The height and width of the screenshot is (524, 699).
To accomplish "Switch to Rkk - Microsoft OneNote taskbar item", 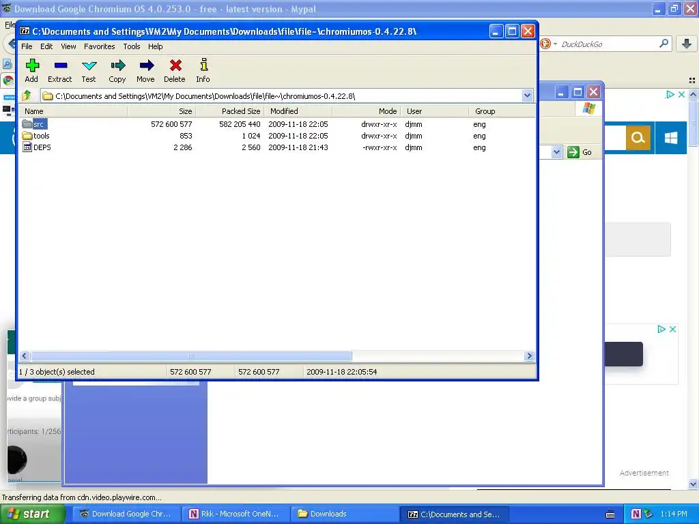I will click(x=236, y=514).
